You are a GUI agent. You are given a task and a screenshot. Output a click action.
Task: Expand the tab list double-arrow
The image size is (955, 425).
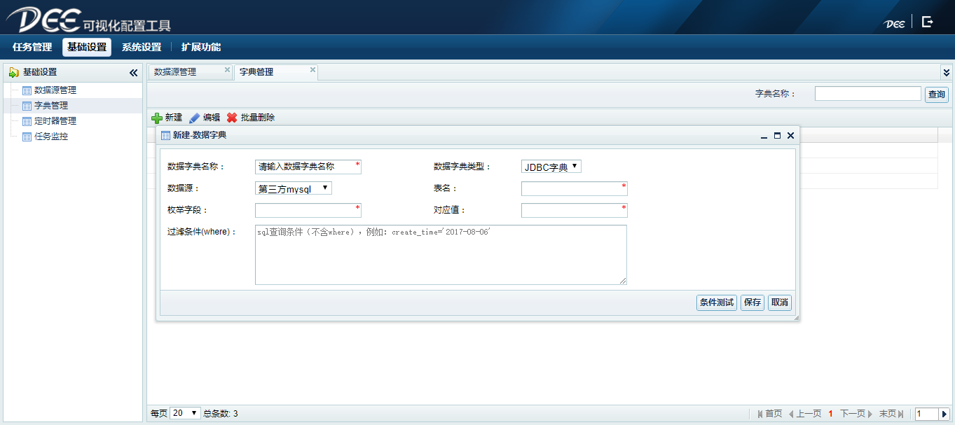(946, 72)
